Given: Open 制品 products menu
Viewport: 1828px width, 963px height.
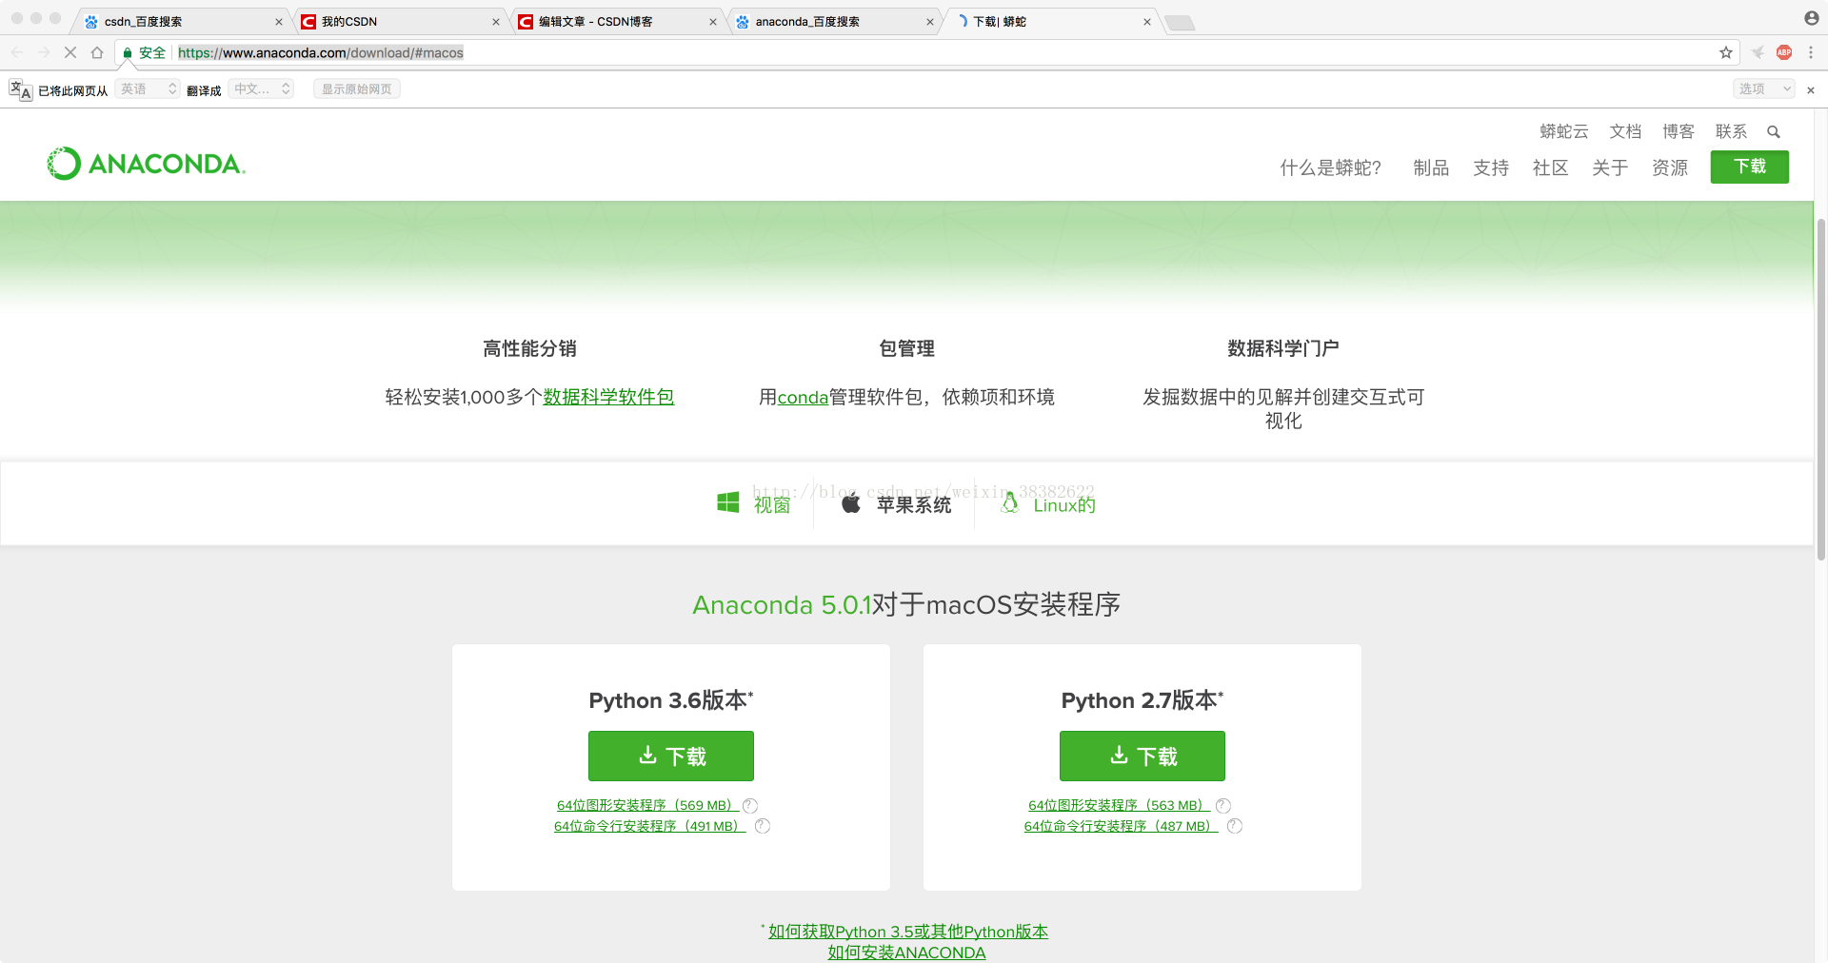Looking at the screenshot, I should (1431, 167).
